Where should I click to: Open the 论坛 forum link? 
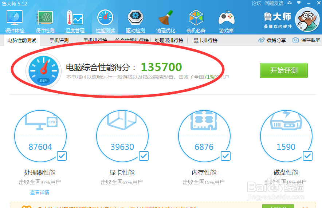(x=256, y=3)
